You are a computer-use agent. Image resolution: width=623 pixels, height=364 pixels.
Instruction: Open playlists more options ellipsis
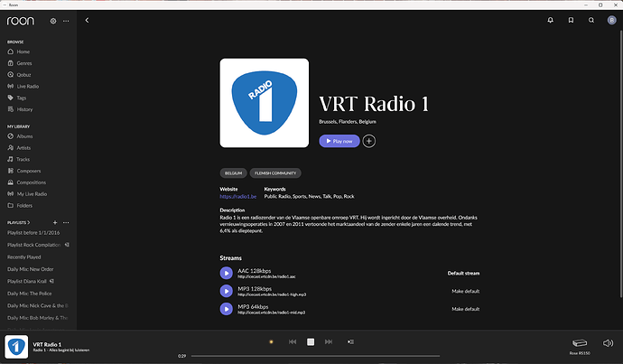coord(66,222)
